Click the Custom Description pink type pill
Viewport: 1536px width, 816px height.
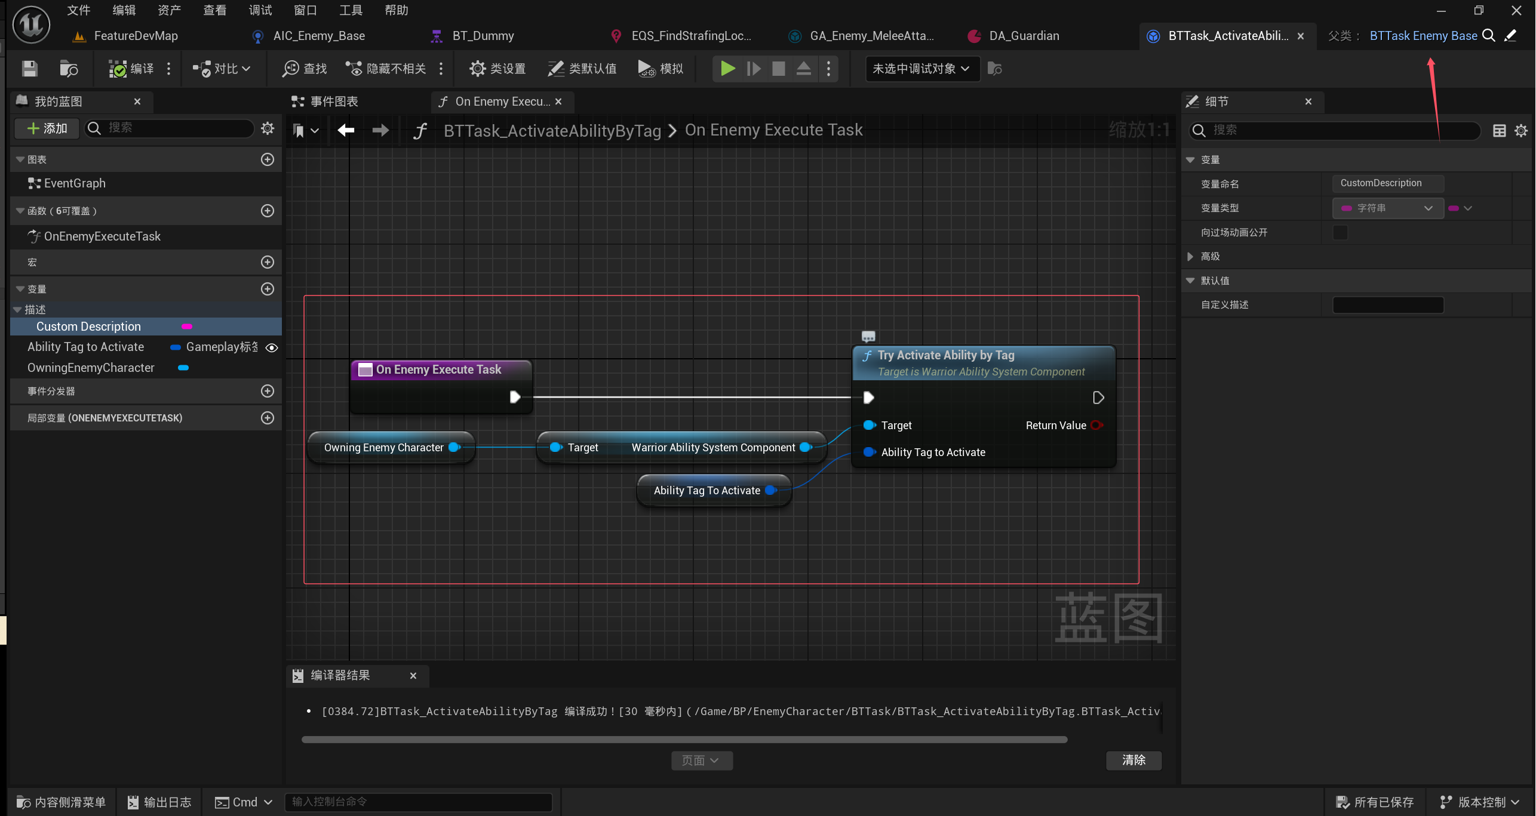pos(187,327)
